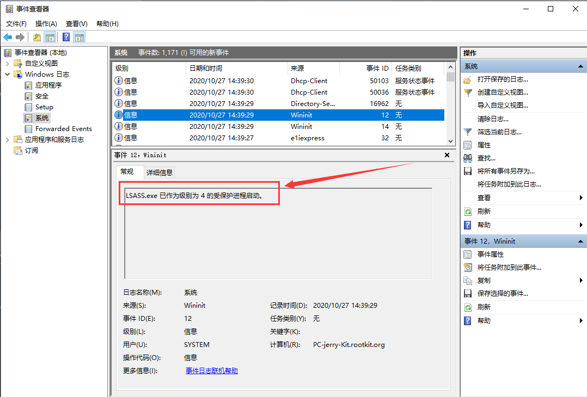Select the 安全 log in the tree
Screen dimensions: 587x397
coord(42,96)
